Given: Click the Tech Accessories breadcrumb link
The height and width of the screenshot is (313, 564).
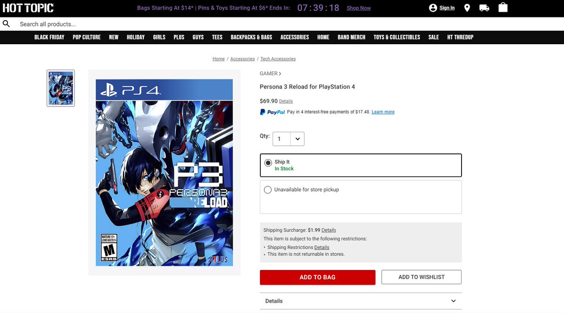Looking at the screenshot, I should (278, 59).
